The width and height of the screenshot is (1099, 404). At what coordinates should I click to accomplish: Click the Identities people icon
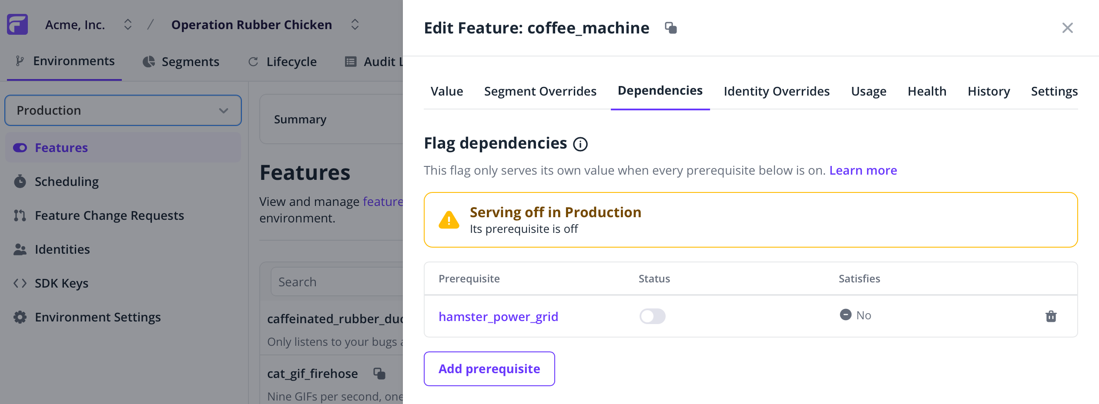pos(20,249)
